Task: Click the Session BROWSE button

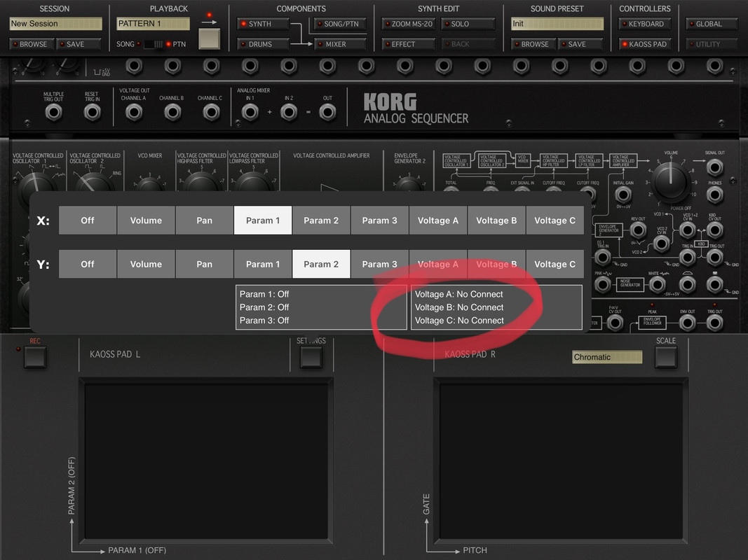Action: tap(31, 44)
